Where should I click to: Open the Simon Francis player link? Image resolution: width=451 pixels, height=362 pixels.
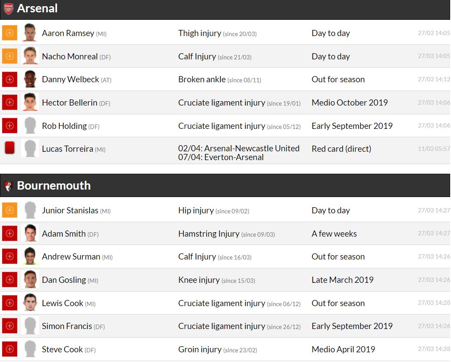pyautogui.click(x=67, y=326)
